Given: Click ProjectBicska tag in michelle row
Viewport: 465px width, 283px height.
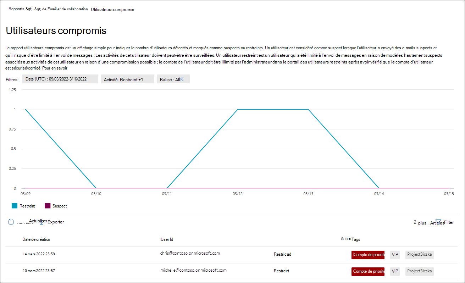Looking at the screenshot, I should coord(420,271).
